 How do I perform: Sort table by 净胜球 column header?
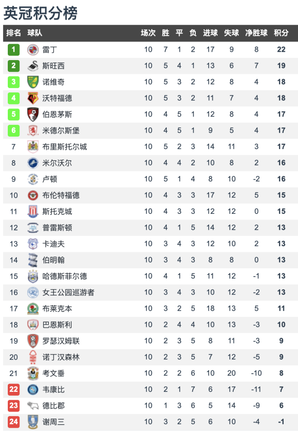pyautogui.click(x=256, y=33)
